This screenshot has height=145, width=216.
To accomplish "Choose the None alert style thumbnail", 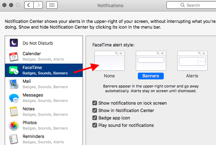I will [x=110, y=61].
